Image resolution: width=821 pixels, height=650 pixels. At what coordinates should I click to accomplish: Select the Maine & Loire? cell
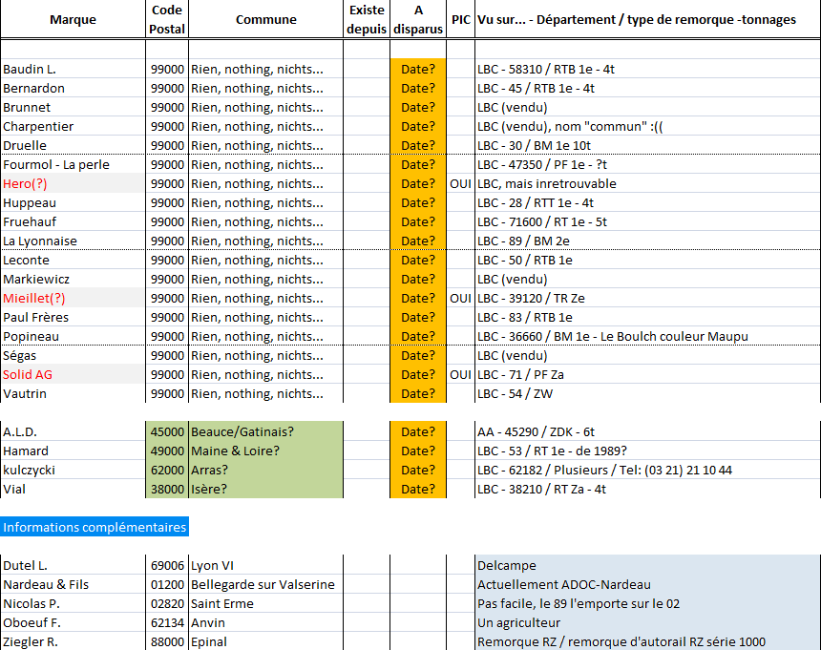[265, 451]
